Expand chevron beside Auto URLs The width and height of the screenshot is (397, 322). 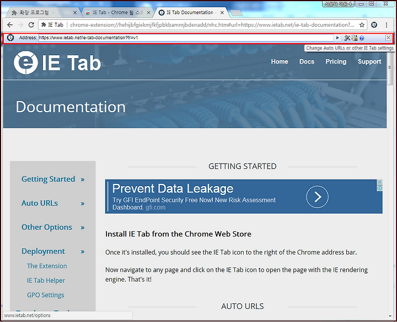83,204
